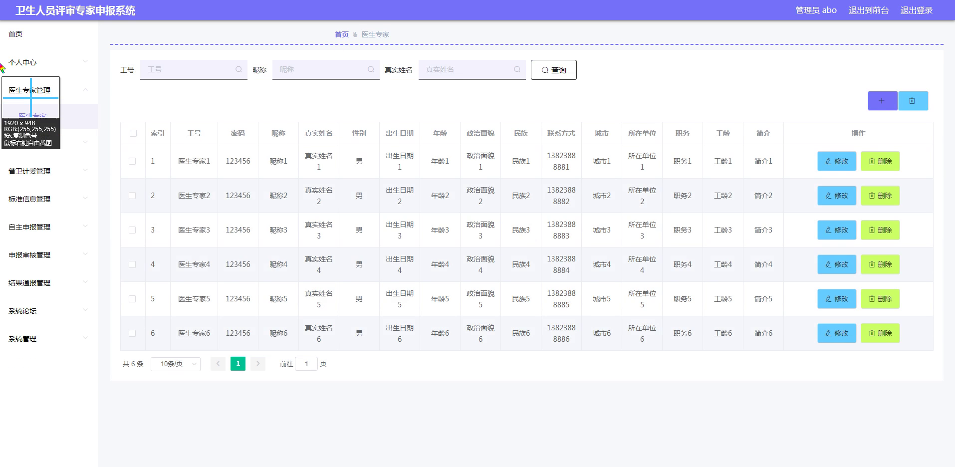This screenshot has width=955, height=467.
Task: Click cell 13823888881 phone number
Action: coord(561,161)
